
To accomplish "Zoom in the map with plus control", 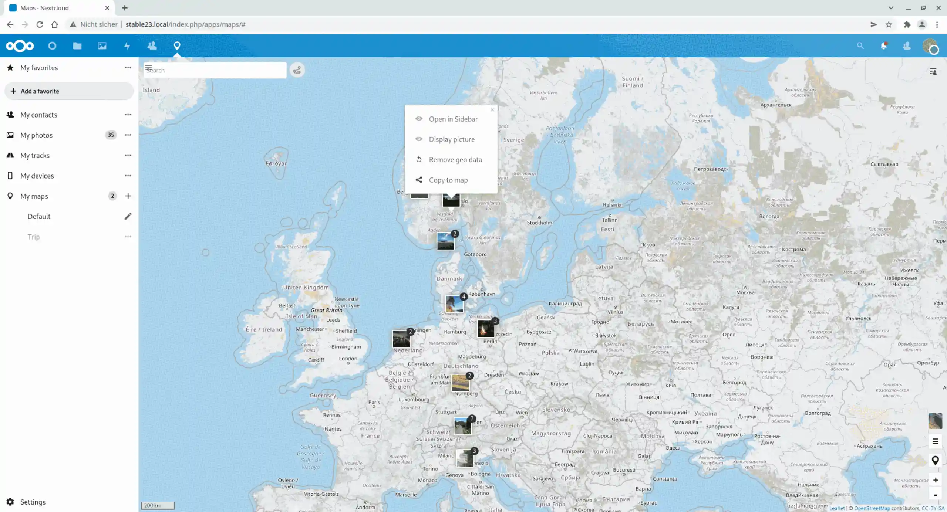I will (935, 480).
